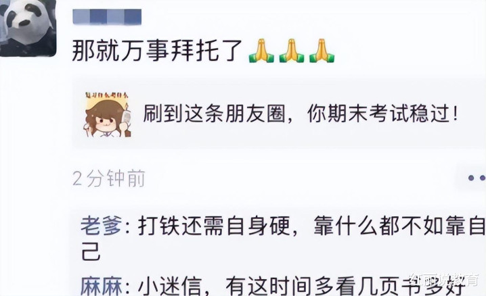Tap the phrase 你期末考试稳过! in shared card
486x296 pixels.
[x=383, y=114]
